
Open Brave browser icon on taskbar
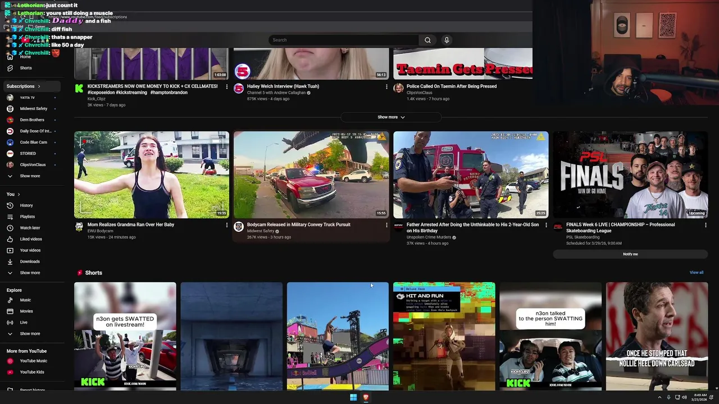click(366, 397)
